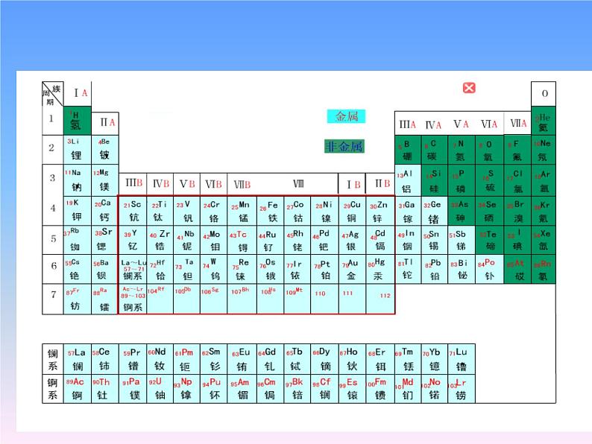Image resolution: width=592 pixels, height=444 pixels.
Task: Pick silicon Si 硅 cell
Action: pos(435,180)
